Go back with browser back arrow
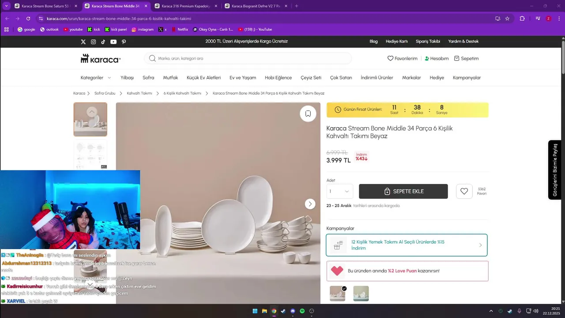Screen dimensions: 565x318 pos(7,19)
